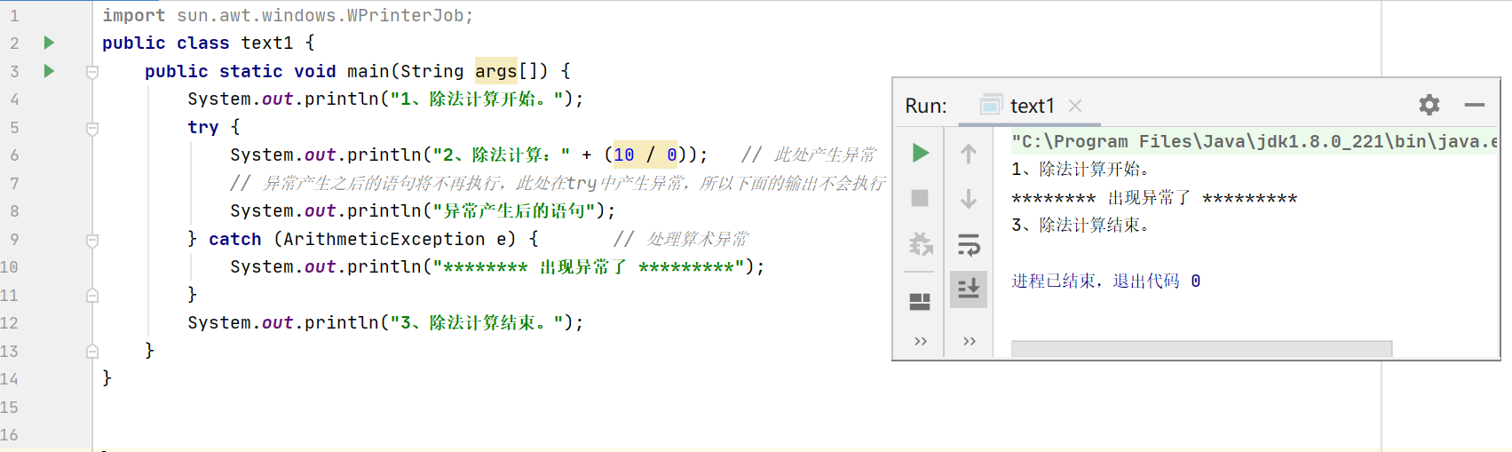Go up the stack trace with up arrow
The image size is (1512, 452).
969,154
